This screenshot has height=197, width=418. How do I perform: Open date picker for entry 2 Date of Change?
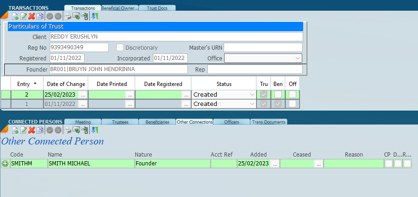(83, 94)
